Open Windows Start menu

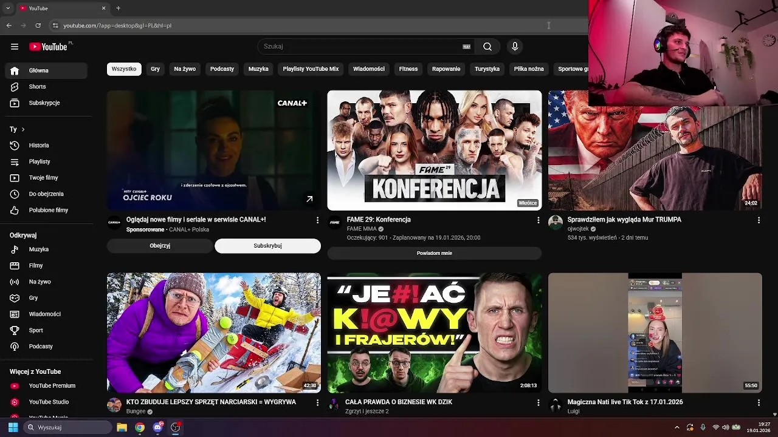tap(13, 427)
